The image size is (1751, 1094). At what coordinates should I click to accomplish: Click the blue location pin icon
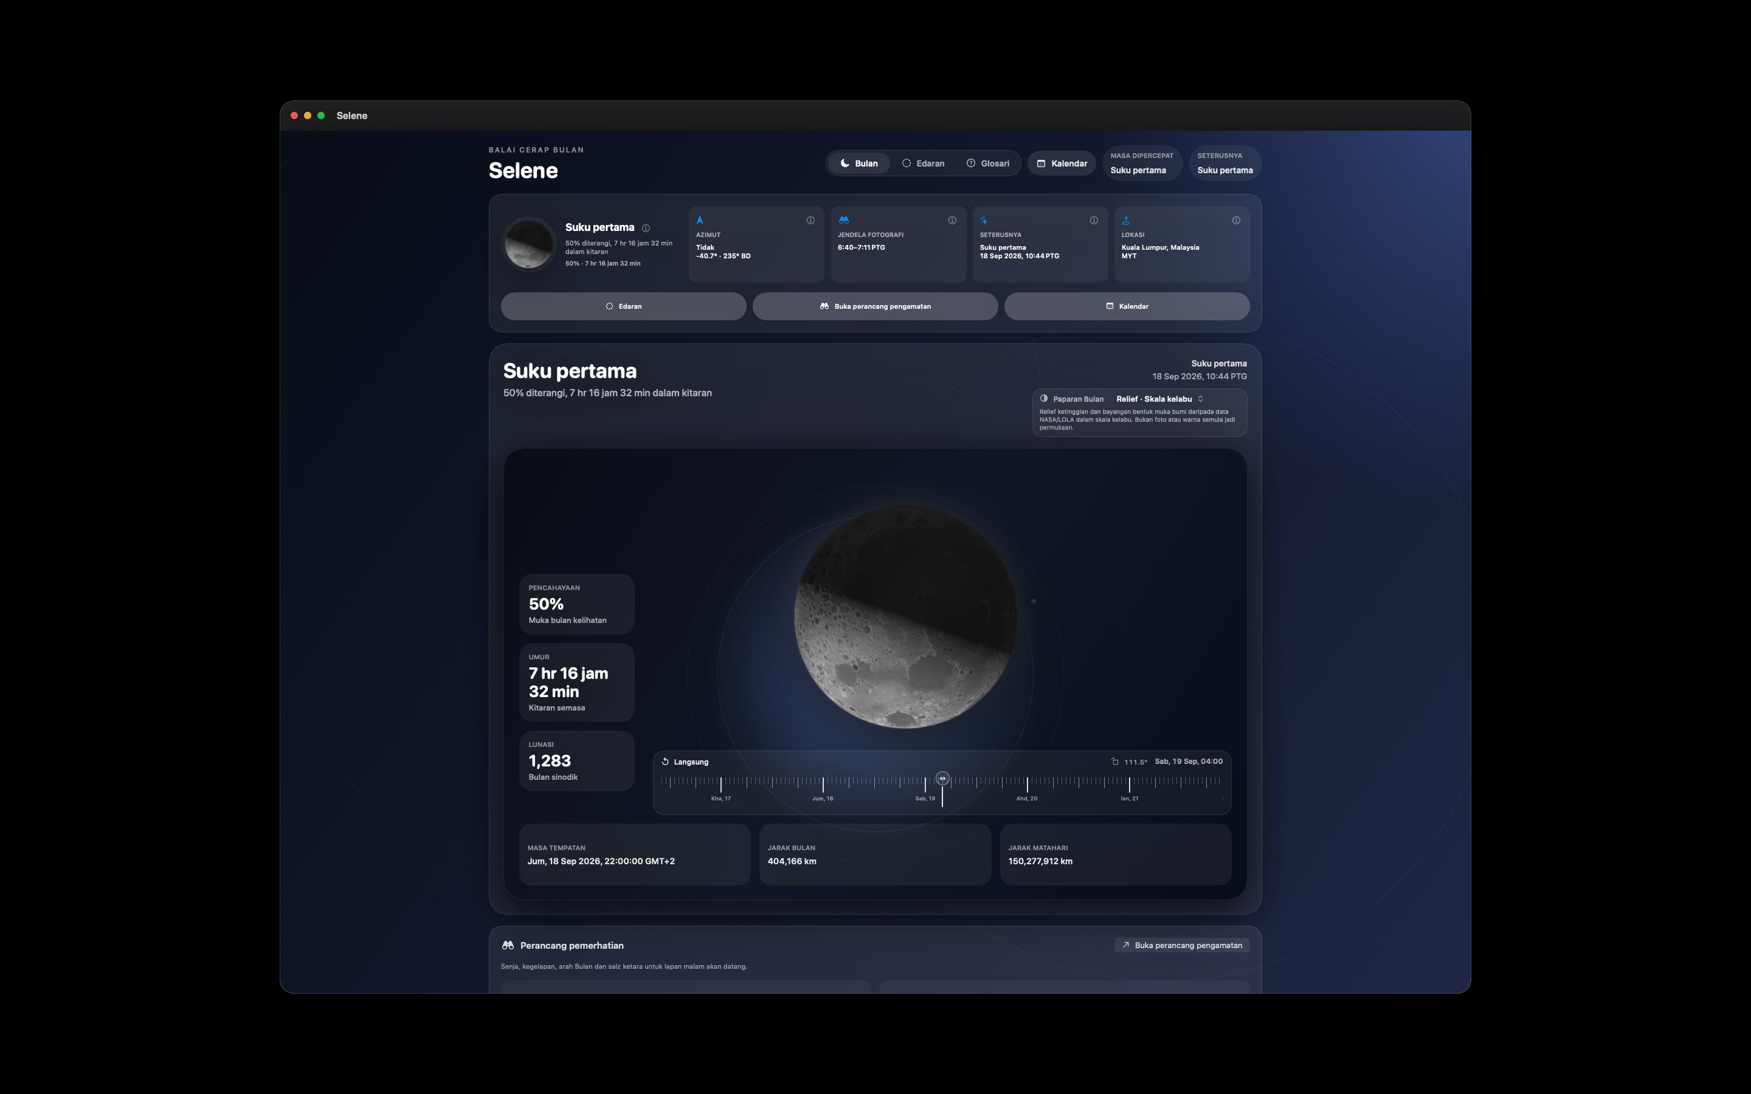pos(1126,220)
